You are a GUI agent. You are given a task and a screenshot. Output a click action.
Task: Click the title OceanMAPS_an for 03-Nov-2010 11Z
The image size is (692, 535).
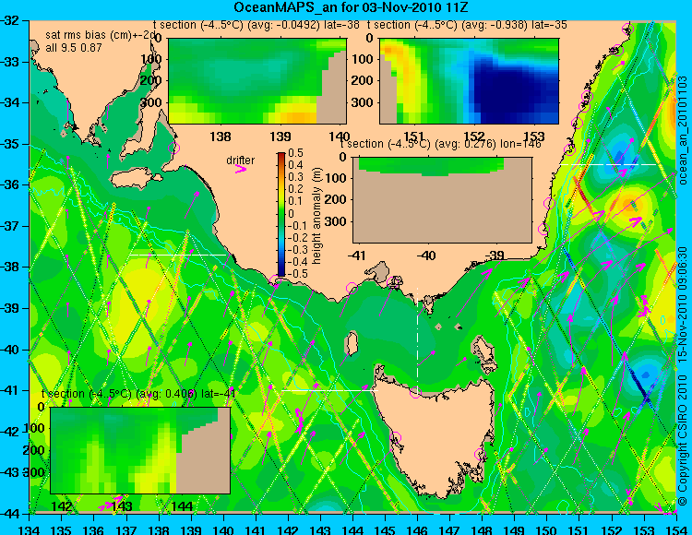[351, 7]
